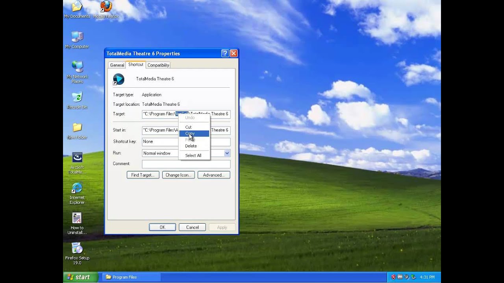The width and height of the screenshot is (504, 283).
Task: Switch to the General tab
Action: coord(117,65)
